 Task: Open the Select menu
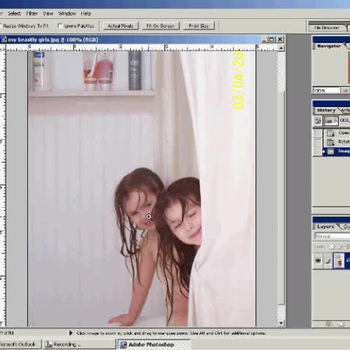[x=15, y=13]
